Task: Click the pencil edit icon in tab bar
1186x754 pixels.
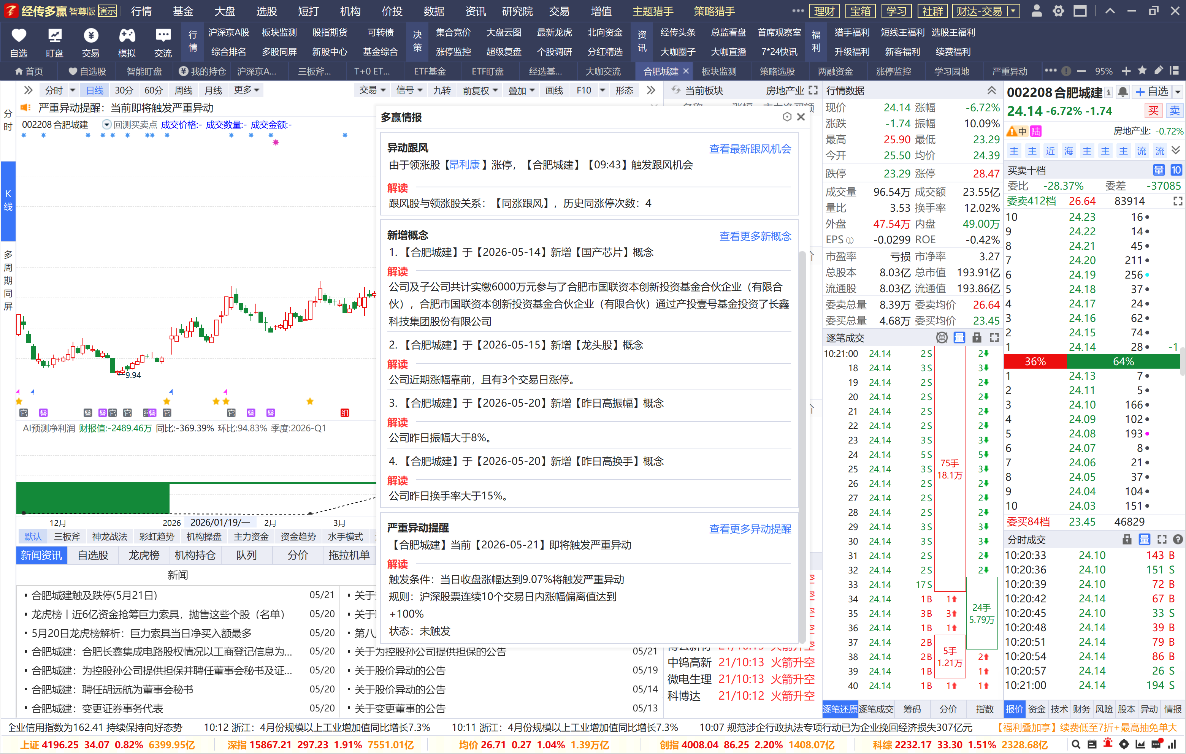Action: click(x=1158, y=71)
